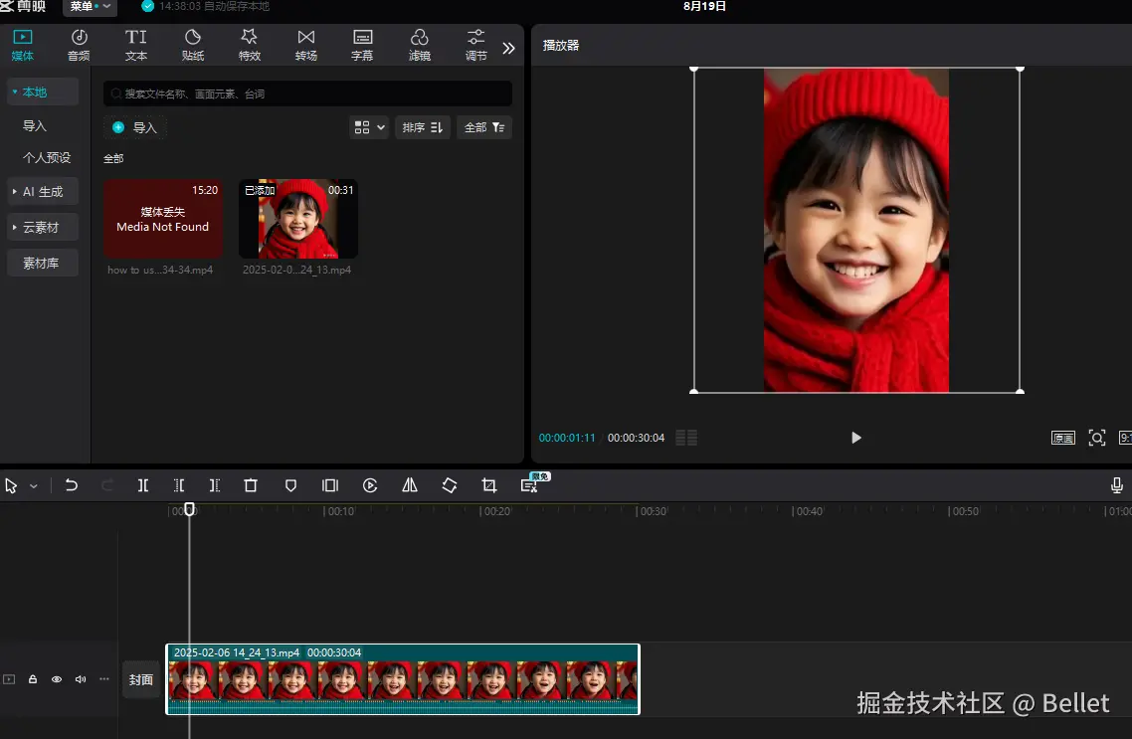This screenshot has height=739, width=1132.
Task: Hide the video track using eye icon
Action: point(57,679)
